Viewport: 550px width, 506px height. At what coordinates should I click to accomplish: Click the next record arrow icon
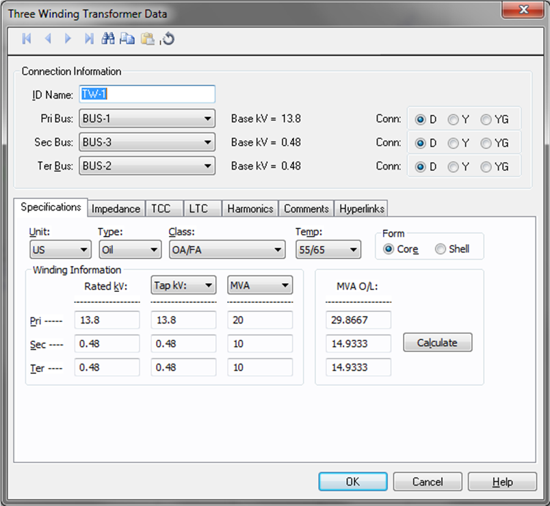[x=68, y=39]
